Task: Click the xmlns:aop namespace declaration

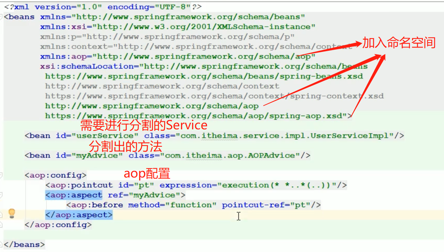Action: point(177,57)
